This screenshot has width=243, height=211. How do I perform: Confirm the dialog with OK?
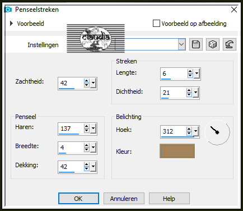point(78,199)
